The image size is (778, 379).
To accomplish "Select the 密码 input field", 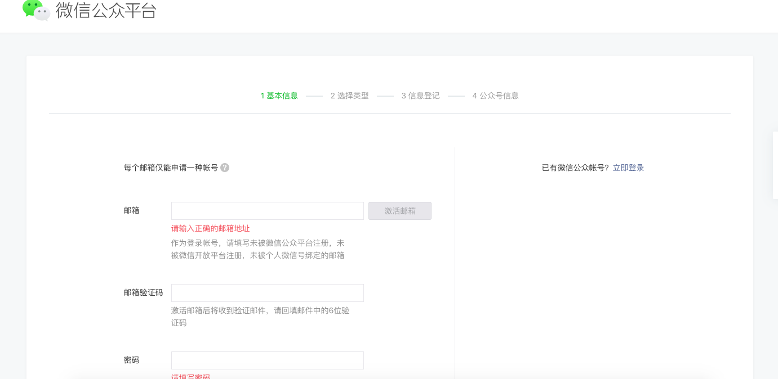I will pyautogui.click(x=267, y=360).
